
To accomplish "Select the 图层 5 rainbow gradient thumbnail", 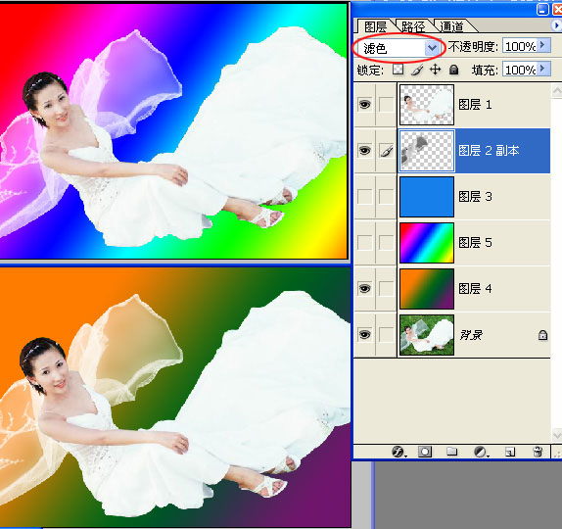I will pyautogui.click(x=427, y=243).
